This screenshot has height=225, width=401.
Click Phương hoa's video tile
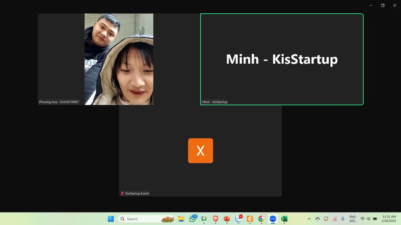96,59
